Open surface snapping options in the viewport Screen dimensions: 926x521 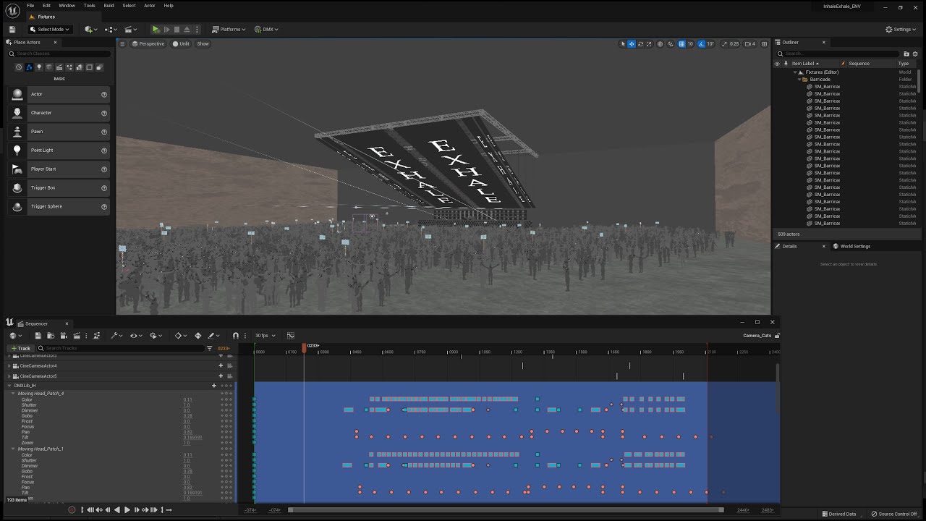[x=670, y=44]
